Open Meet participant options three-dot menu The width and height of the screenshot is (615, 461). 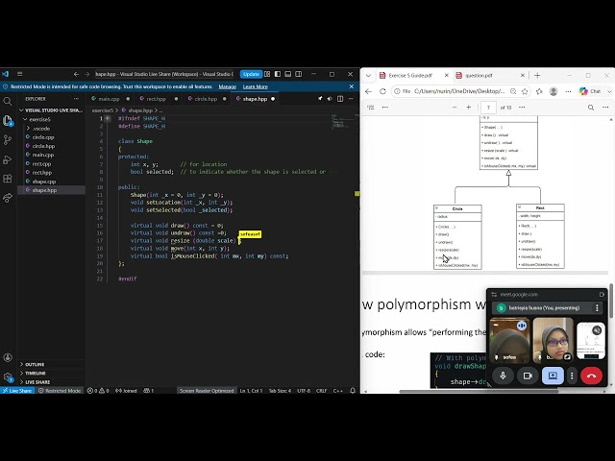(x=597, y=308)
